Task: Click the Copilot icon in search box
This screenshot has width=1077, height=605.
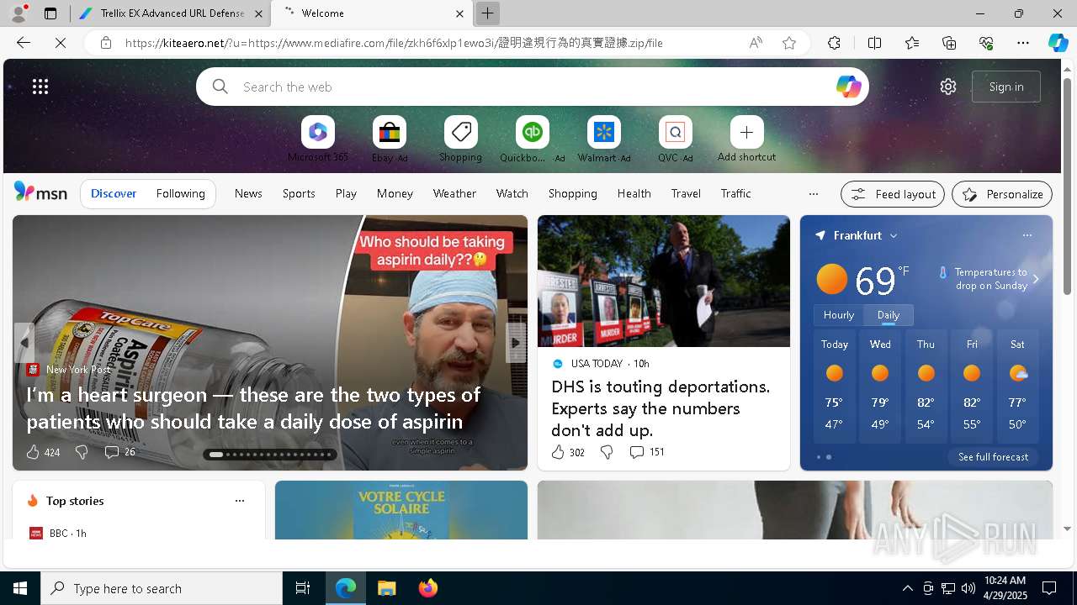Action: pos(848,87)
